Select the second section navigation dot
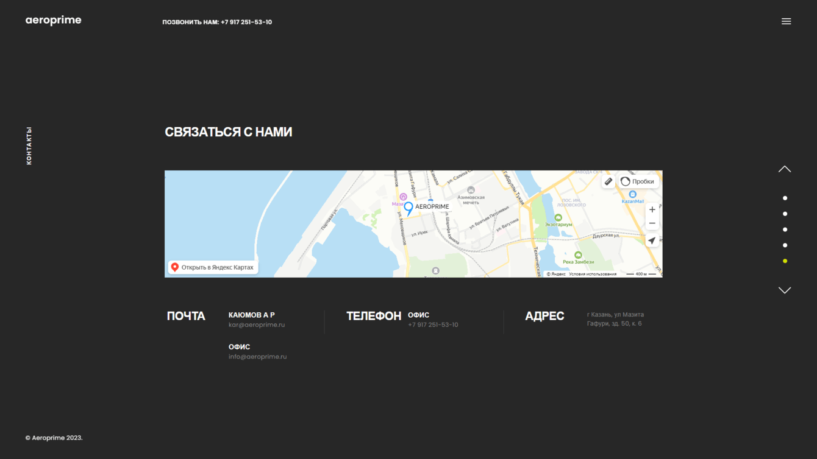 click(785, 214)
